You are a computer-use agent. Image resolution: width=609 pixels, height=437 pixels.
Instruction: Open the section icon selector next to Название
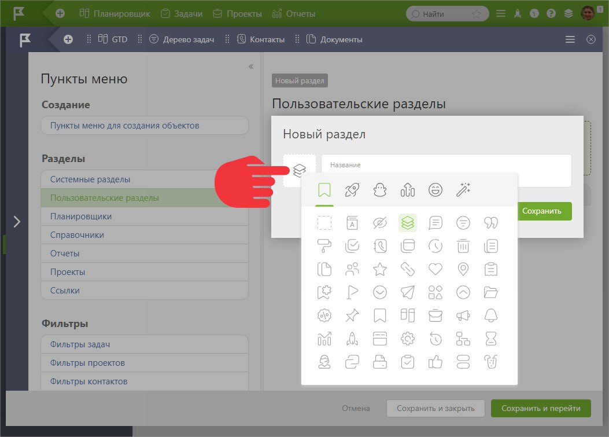(299, 171)
